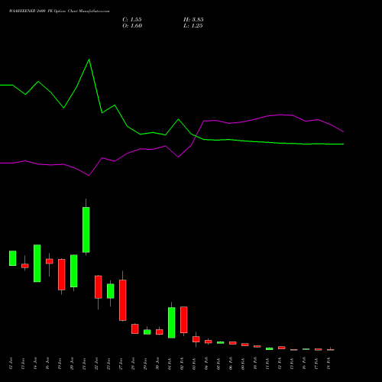This screenshot has width=382, height=382.
Task: Click the '06 Feb' date label
Action: point(231,364)
